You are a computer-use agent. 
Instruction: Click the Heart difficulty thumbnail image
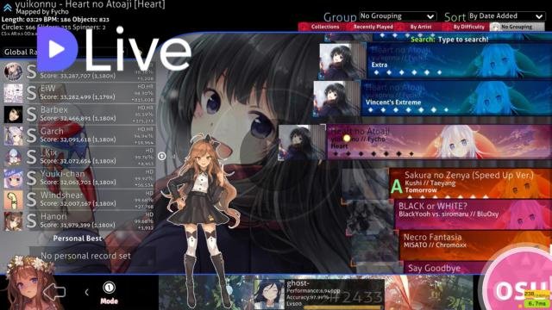point(302,142)
